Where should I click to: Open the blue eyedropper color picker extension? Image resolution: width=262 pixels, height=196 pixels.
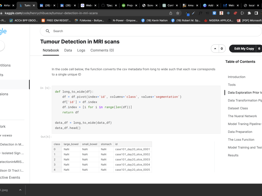(x=193, y=13)
